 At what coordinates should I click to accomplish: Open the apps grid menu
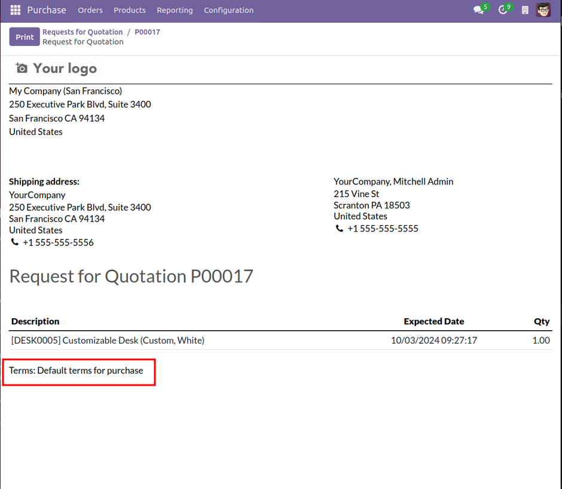coord(16,10)
